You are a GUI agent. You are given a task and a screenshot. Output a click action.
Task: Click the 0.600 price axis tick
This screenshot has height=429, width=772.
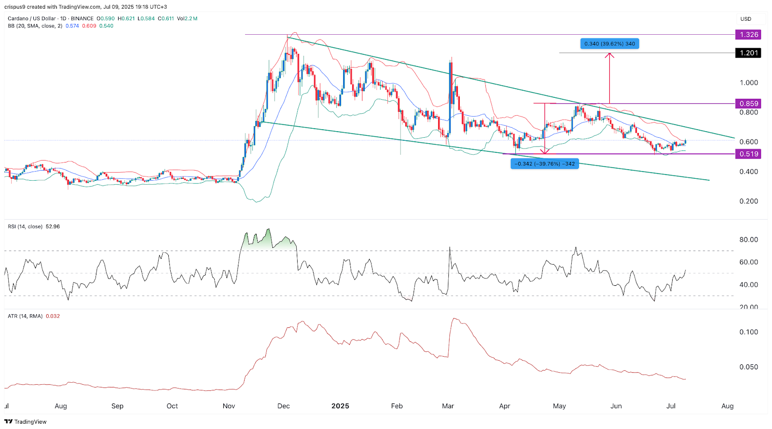click(x=749, y=142)
